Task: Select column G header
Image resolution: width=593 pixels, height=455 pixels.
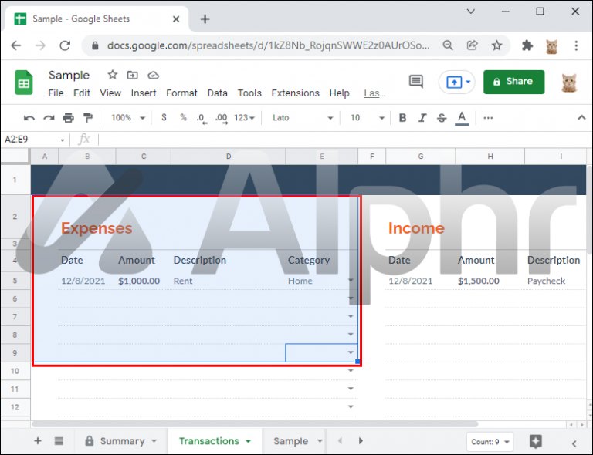Action: 421,157
